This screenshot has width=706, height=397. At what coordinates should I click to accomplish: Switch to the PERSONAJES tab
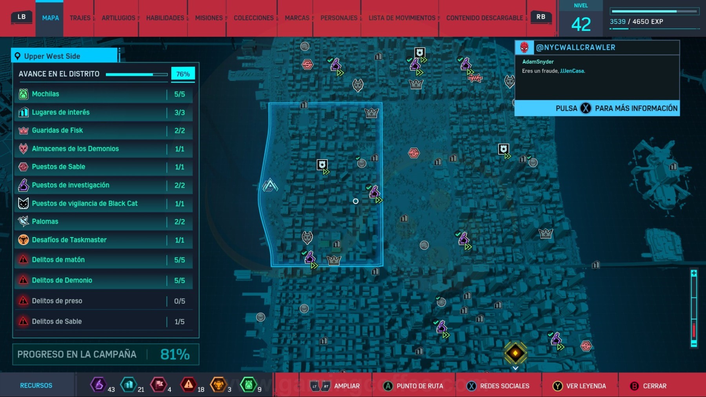click(x=339, y=18)
